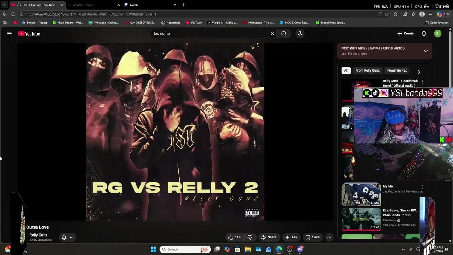
Task: Open the Buy OBSBOT Tail 2 bookmark
Action: pyautogui.click(x=140, y=23)
